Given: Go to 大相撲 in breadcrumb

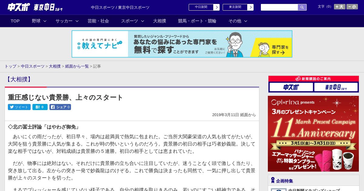Looking at the screenshot, I should pyautogui.click(x=55, y=66).
